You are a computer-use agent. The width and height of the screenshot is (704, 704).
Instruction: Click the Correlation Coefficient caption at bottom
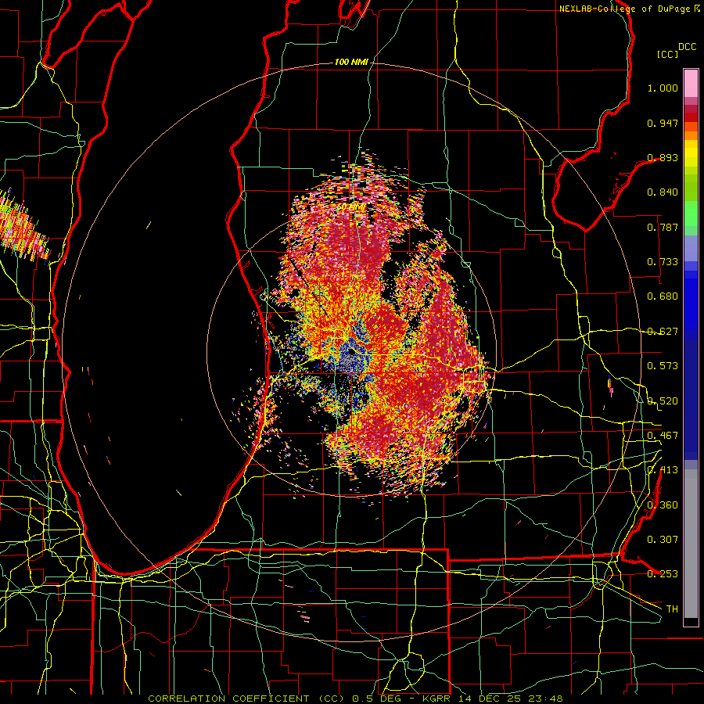[355, 699]
